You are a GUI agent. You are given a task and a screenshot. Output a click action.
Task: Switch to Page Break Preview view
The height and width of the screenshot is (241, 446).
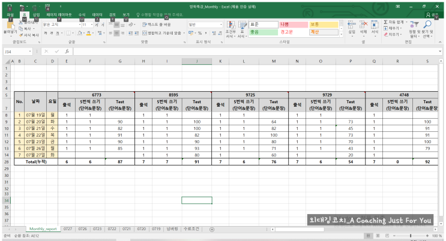(387, 236)
